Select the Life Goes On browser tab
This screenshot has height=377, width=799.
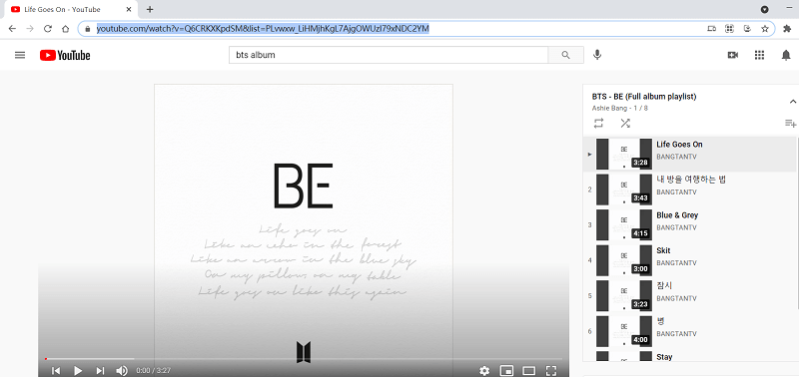[x=71, y=9]
